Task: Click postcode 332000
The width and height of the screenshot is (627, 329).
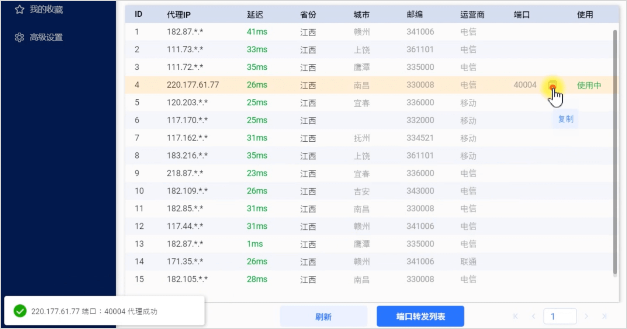Action: click(x=420, y=120)
